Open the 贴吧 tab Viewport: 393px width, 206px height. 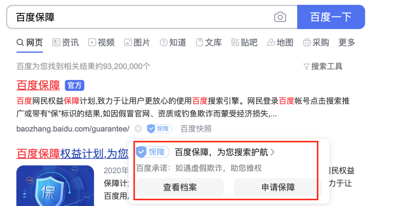[x=245, y=43]
